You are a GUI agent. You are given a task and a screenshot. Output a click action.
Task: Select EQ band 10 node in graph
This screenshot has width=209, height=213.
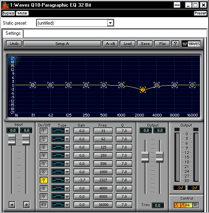192,85
